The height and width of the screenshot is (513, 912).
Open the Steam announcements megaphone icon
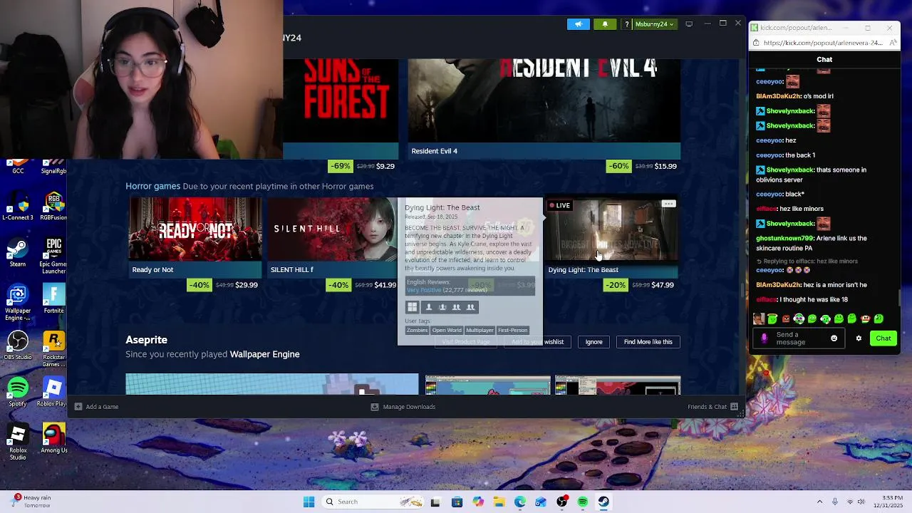click(579, 24)
